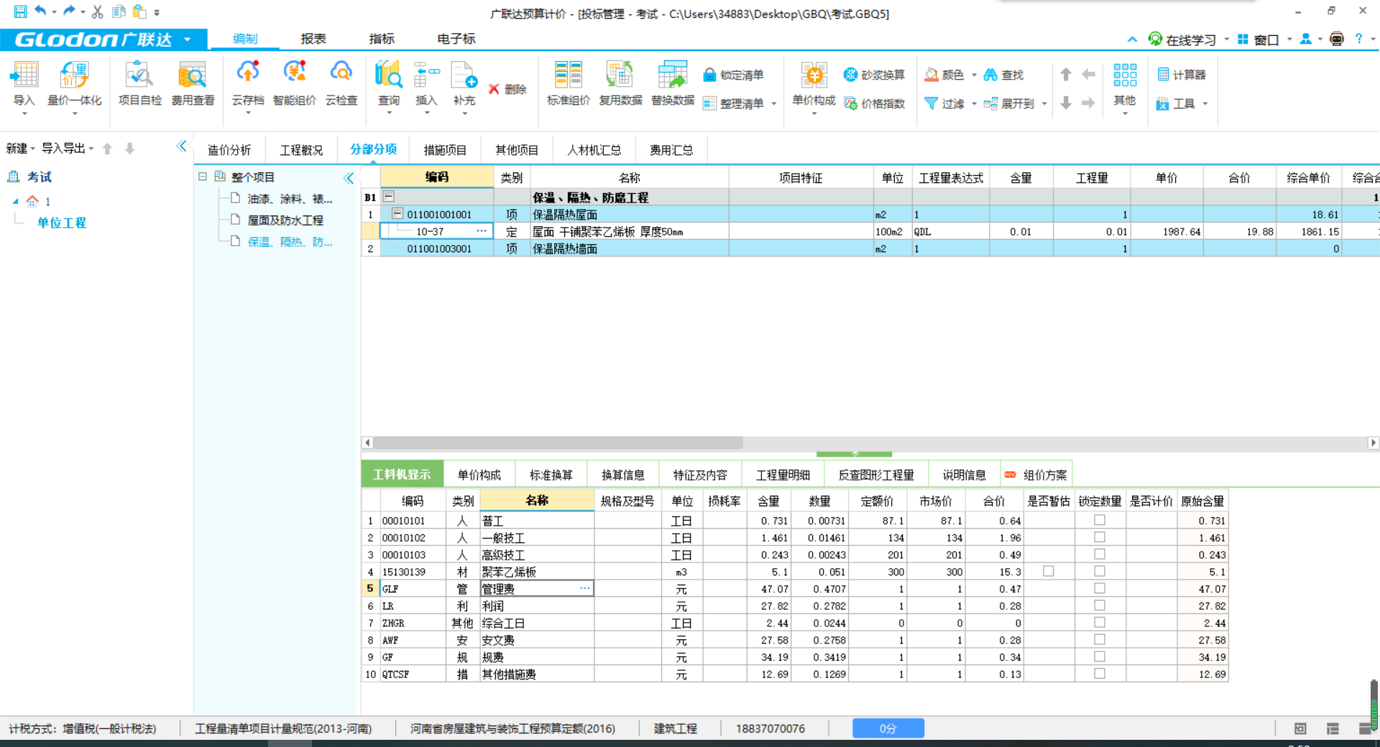Check 锁定数量 for 利润 row
Image resolution: width=1380 pixels, height=747 pixels.
click(x=1100, y=606)
